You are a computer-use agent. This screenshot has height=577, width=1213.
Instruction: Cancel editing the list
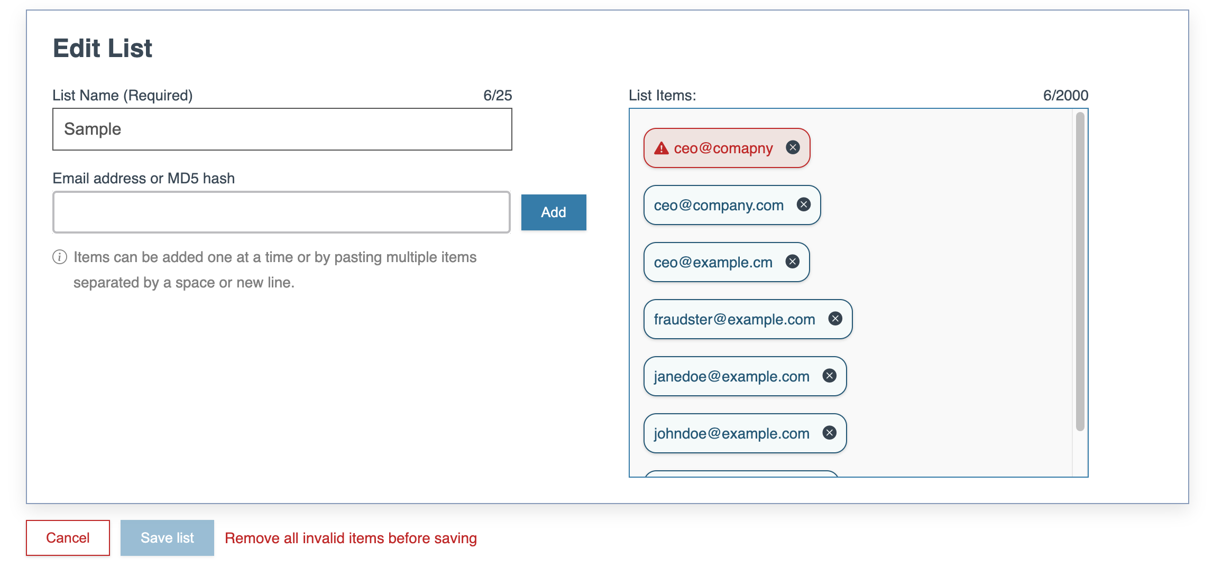(68, 538)
